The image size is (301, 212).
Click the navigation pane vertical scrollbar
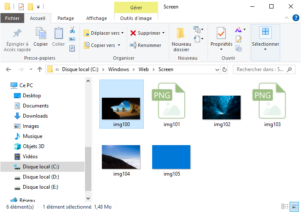coord(88,169)
